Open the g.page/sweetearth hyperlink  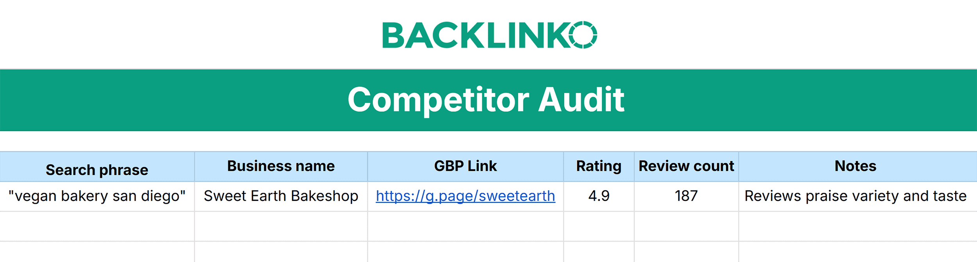tap(465, 196)
